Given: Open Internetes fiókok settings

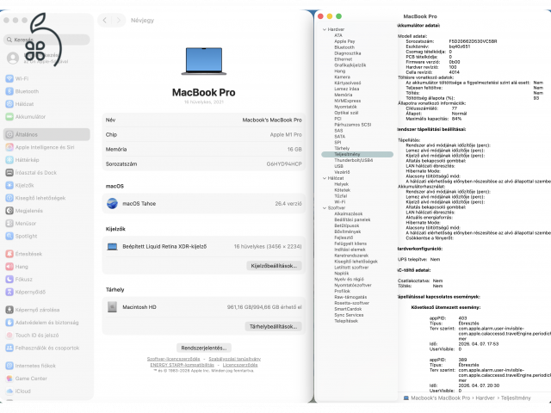Looking at the screenshot, I should click(x=31, y=366).
